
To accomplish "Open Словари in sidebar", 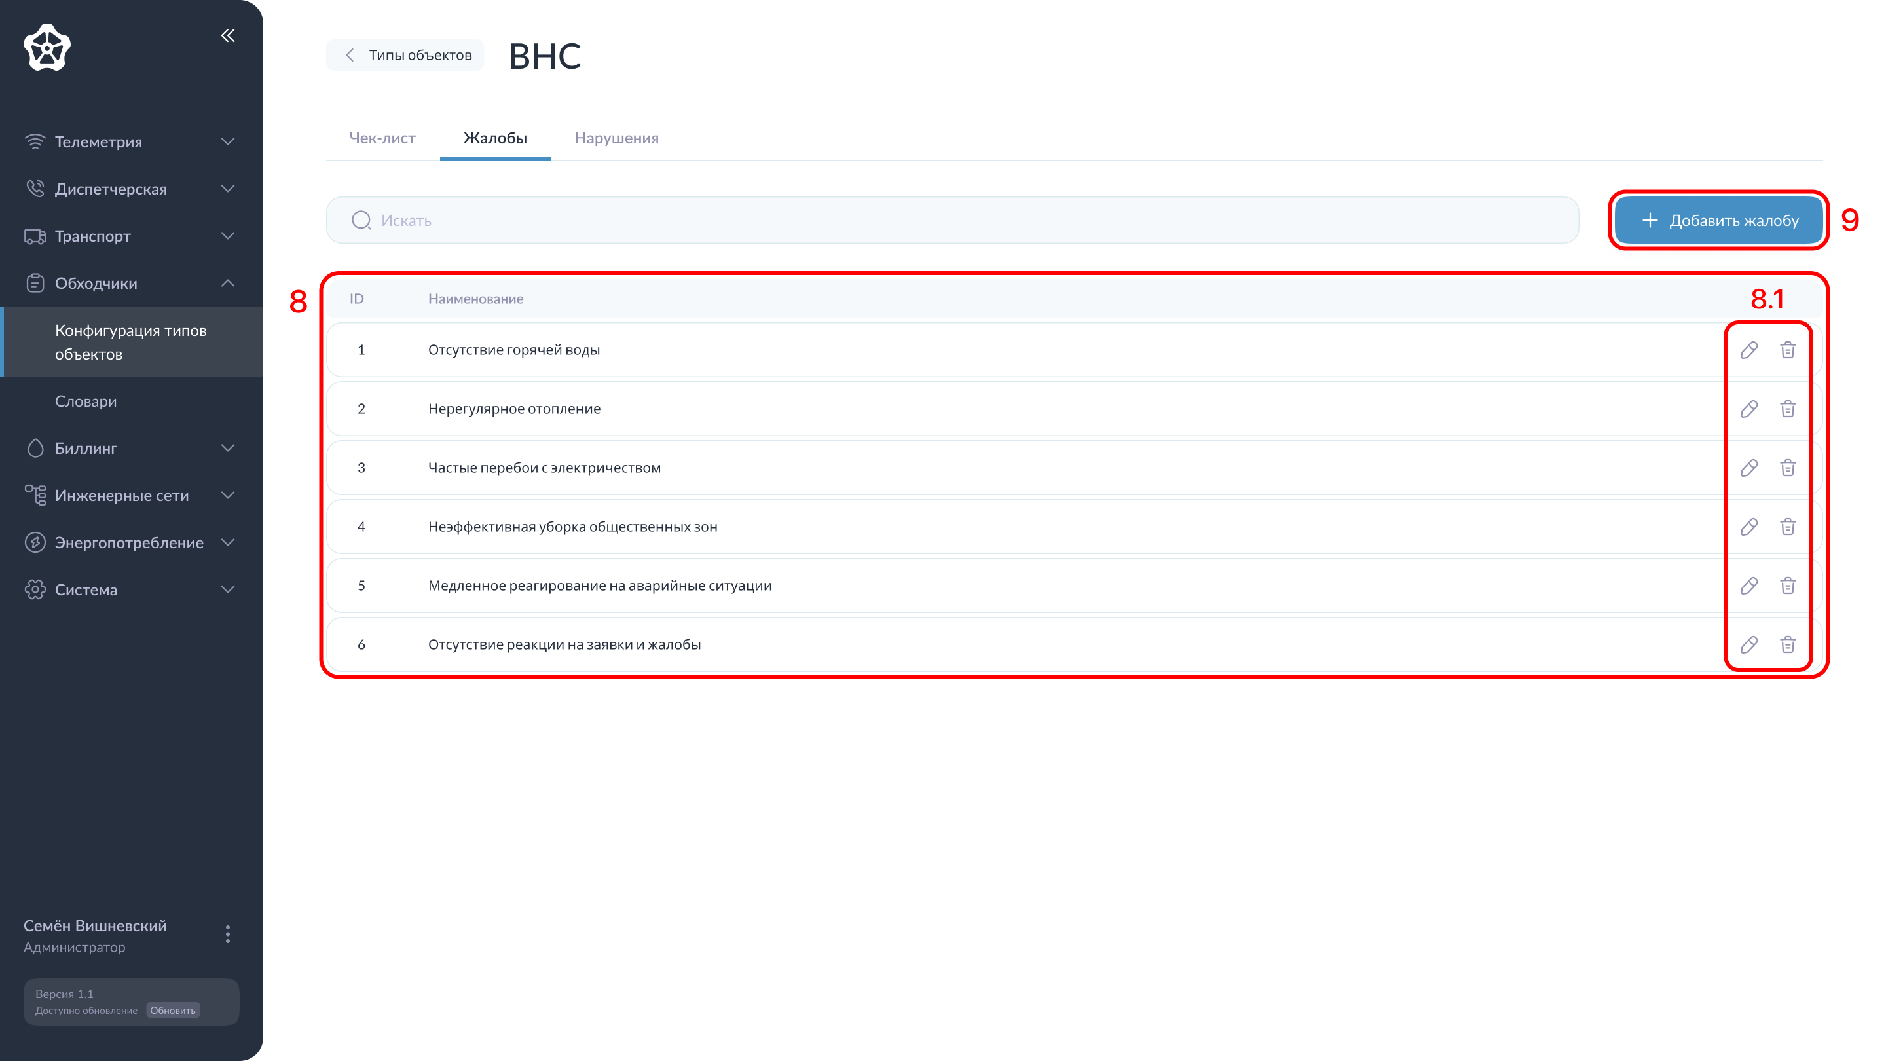I will pyautogui.click(x=86, y=401).
